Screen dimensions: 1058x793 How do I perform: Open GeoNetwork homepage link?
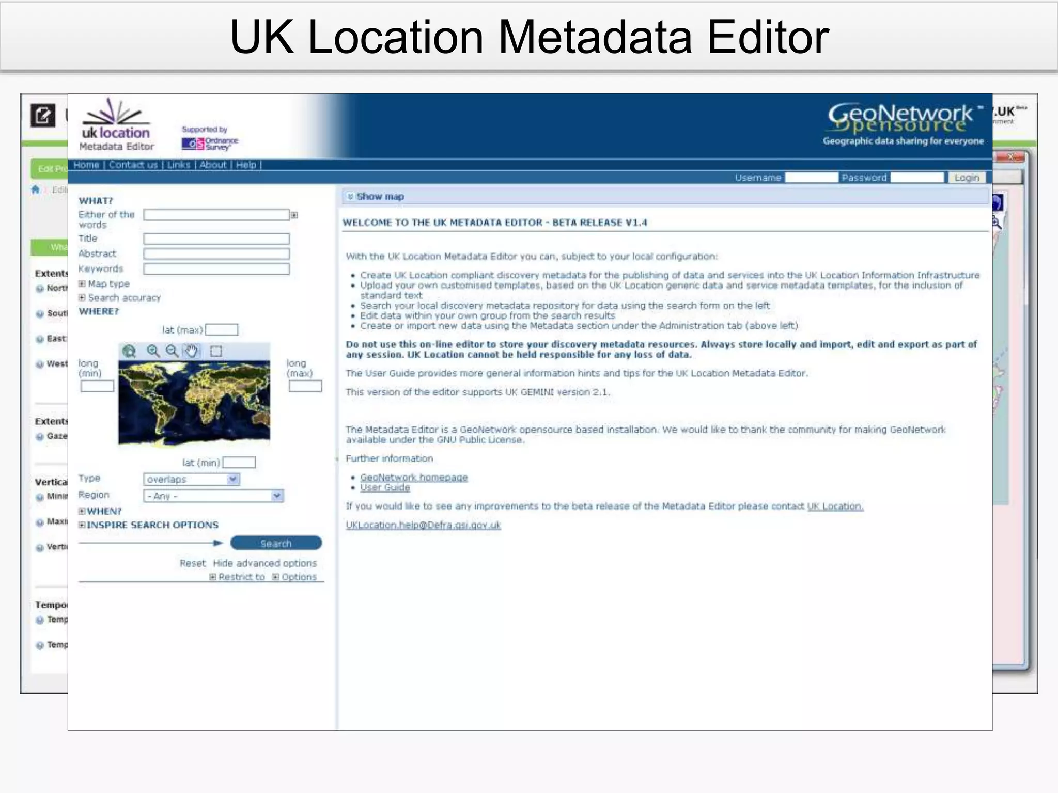(x=414, y=478)
